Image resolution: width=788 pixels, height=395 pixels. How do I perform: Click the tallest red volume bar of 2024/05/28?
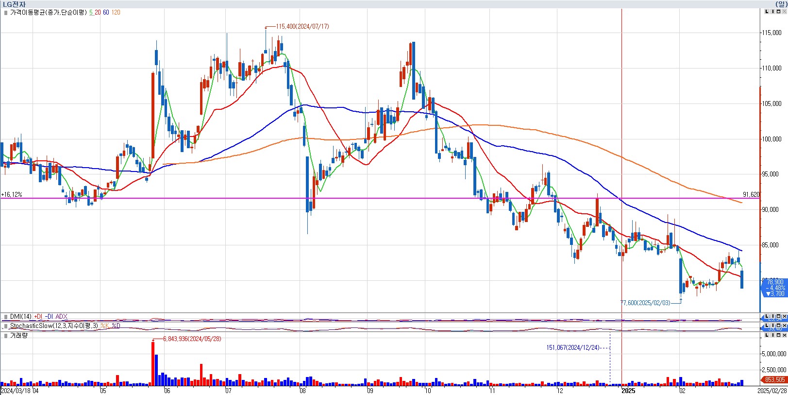[x=153, y=364]
